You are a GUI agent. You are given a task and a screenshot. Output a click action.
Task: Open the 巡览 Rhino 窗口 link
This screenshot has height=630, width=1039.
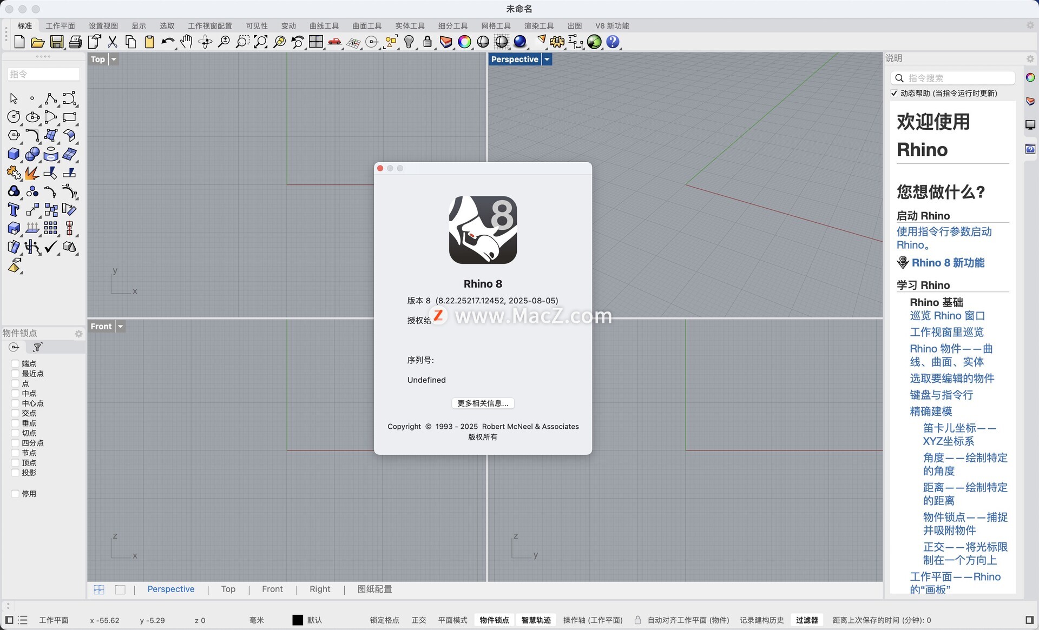(x=948, y=315)
